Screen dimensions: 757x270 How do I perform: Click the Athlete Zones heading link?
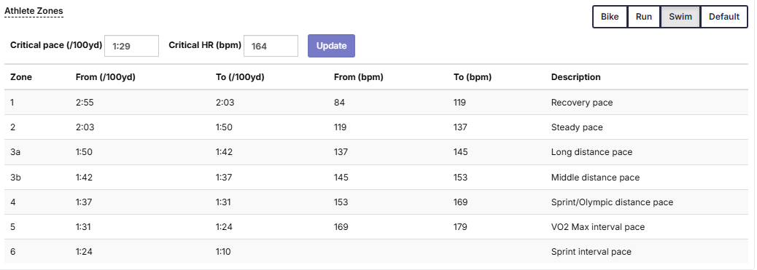coord(34,11)
